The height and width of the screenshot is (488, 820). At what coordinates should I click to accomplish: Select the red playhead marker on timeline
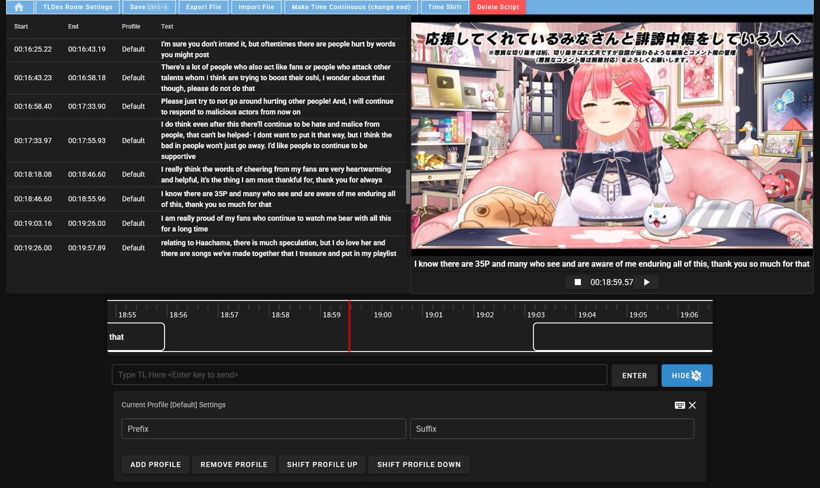point(349,327)
